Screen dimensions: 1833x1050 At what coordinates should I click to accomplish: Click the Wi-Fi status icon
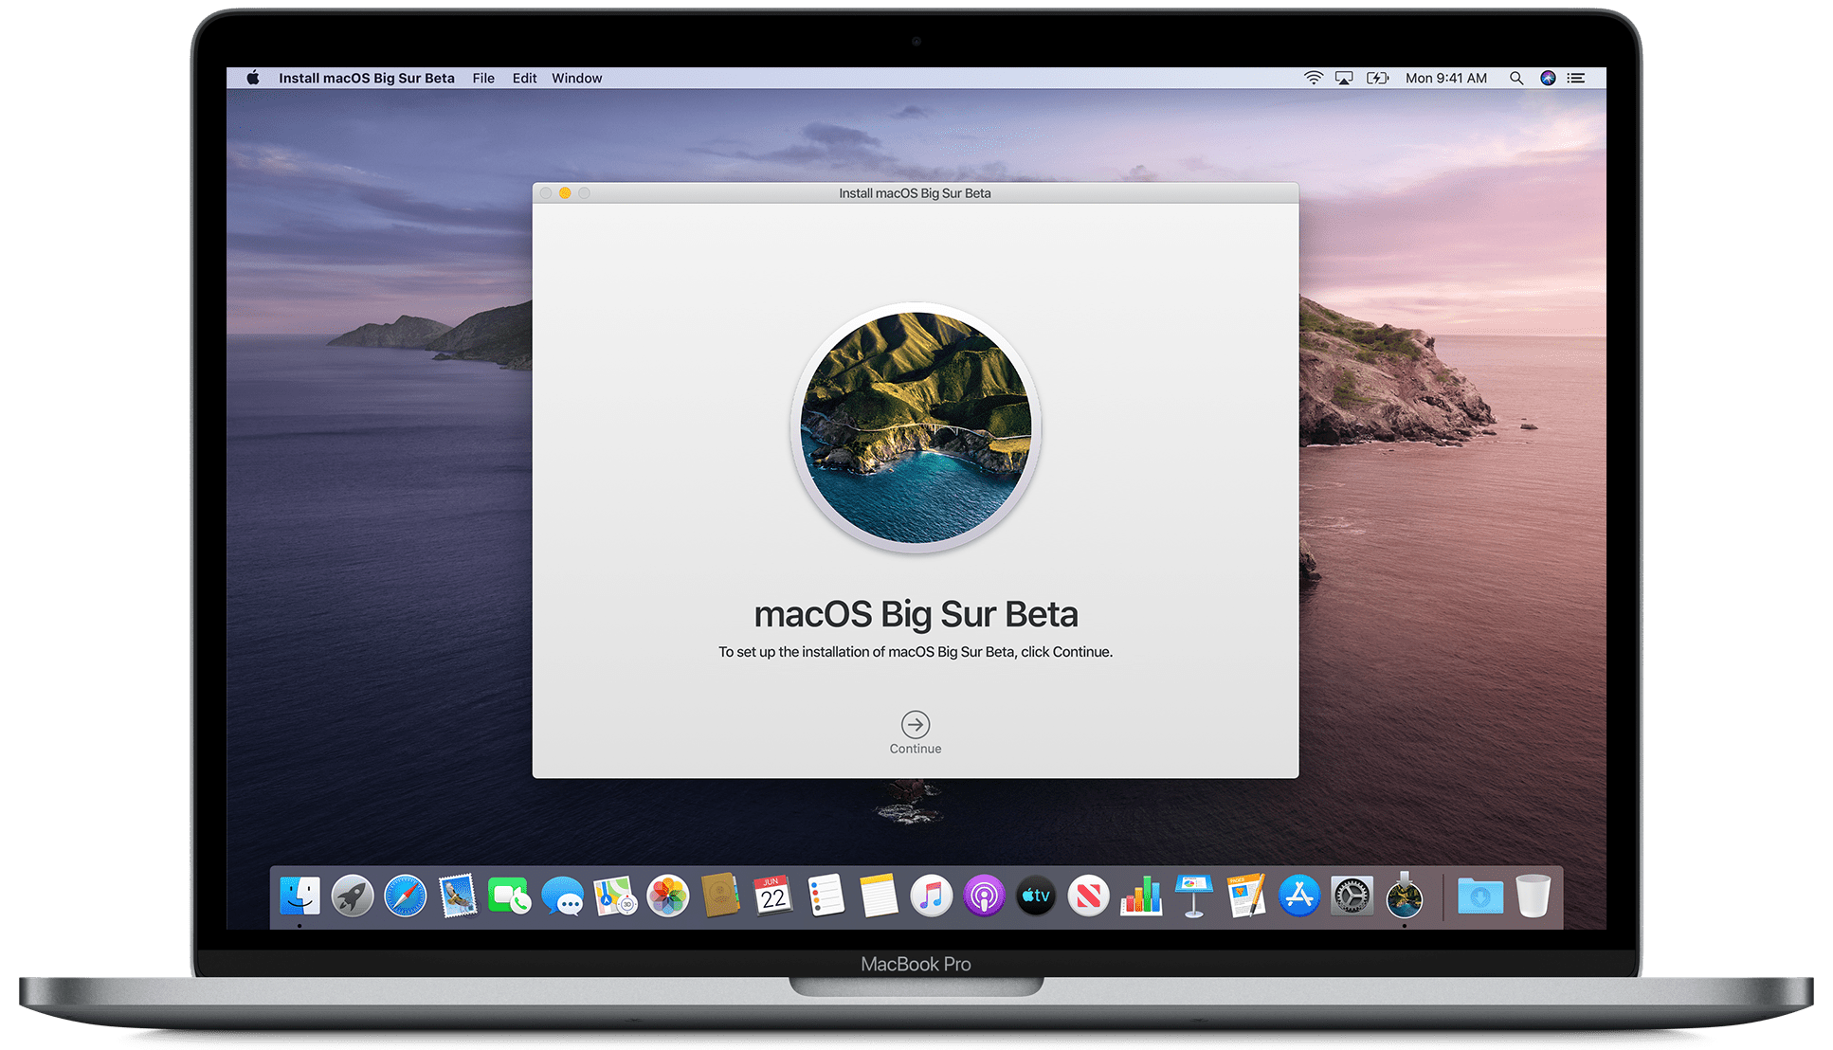pyautogui.click(x=1313, y=78)
